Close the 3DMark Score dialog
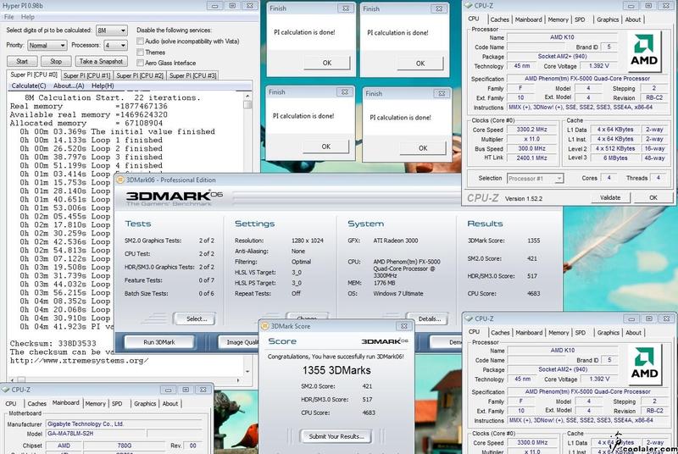Image resolution: width=678 pixels, height=454 pixels. tap(404, 326)
